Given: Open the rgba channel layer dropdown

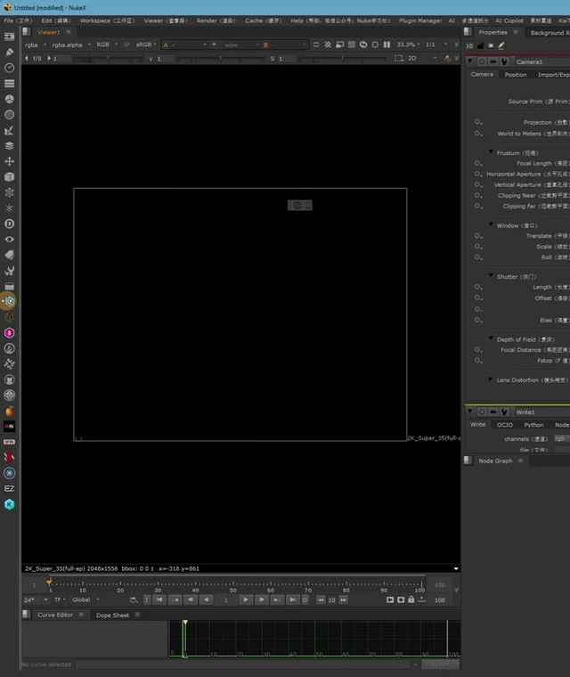Looking at the screenshot, I should [x=35, y=45].
